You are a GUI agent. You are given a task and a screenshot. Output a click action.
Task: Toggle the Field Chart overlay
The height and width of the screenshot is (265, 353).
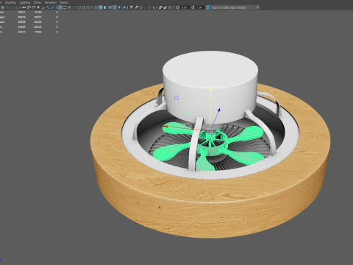tap(79, 7)
